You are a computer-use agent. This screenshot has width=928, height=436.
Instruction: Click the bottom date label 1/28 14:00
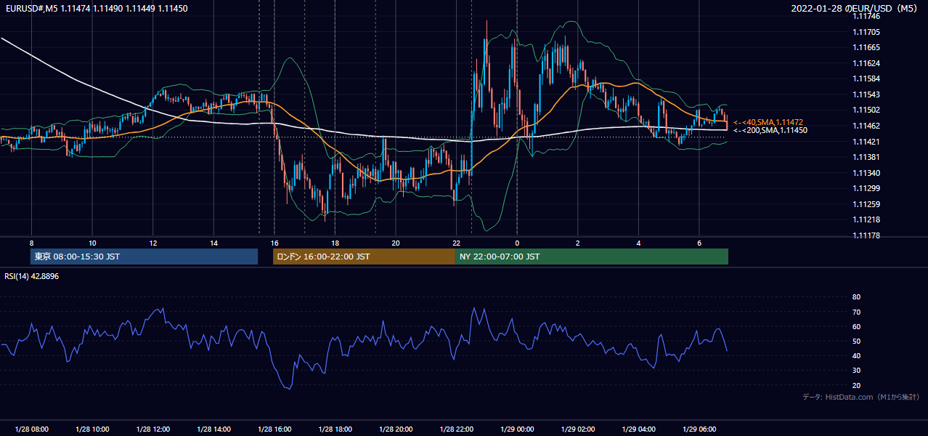213,429
